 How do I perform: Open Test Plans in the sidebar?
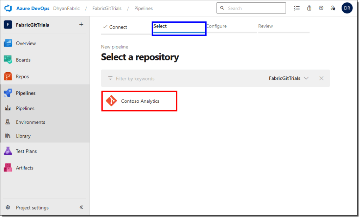click(x=26, y=151)
